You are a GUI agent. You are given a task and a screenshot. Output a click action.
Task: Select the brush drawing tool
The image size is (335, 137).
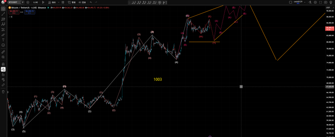click(x=3, y=35)
